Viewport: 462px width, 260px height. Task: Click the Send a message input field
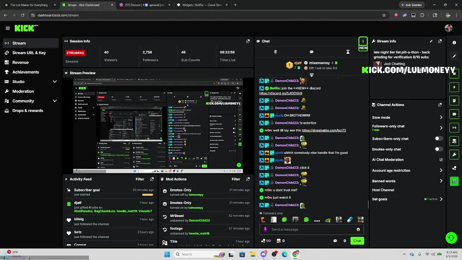click(x=311, y=229)
